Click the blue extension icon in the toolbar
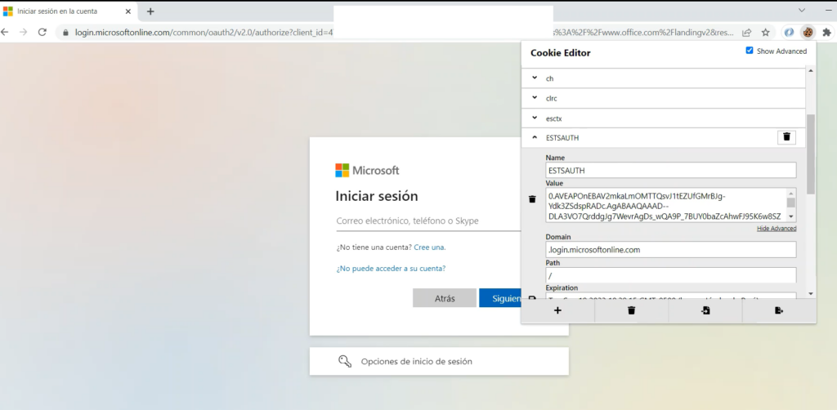Screen dimensions: 837x410 pos(789,32)
